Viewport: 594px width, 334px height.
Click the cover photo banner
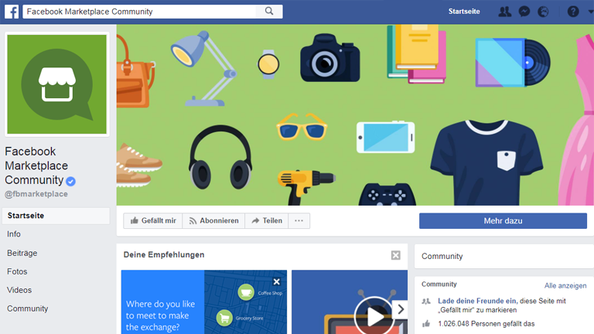355,115
